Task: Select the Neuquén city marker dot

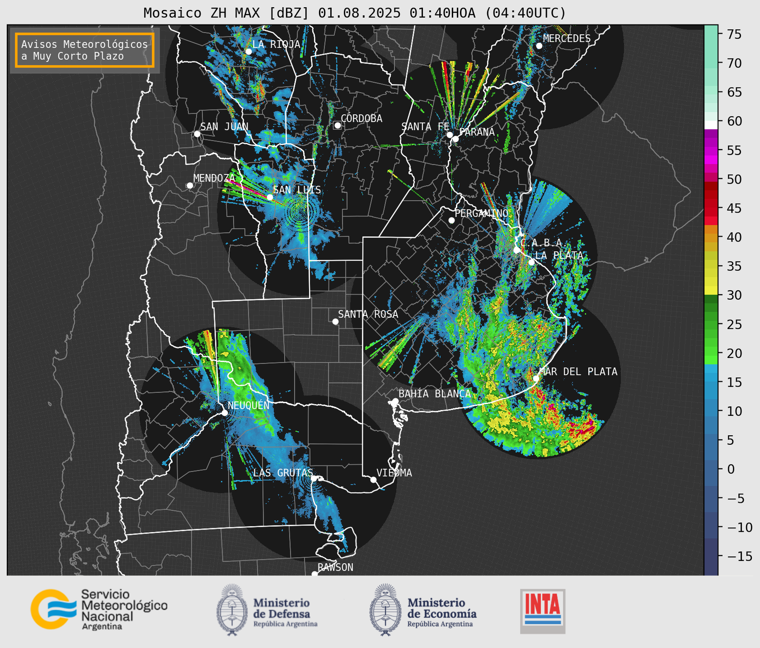Action: click(x=224, y=413)
